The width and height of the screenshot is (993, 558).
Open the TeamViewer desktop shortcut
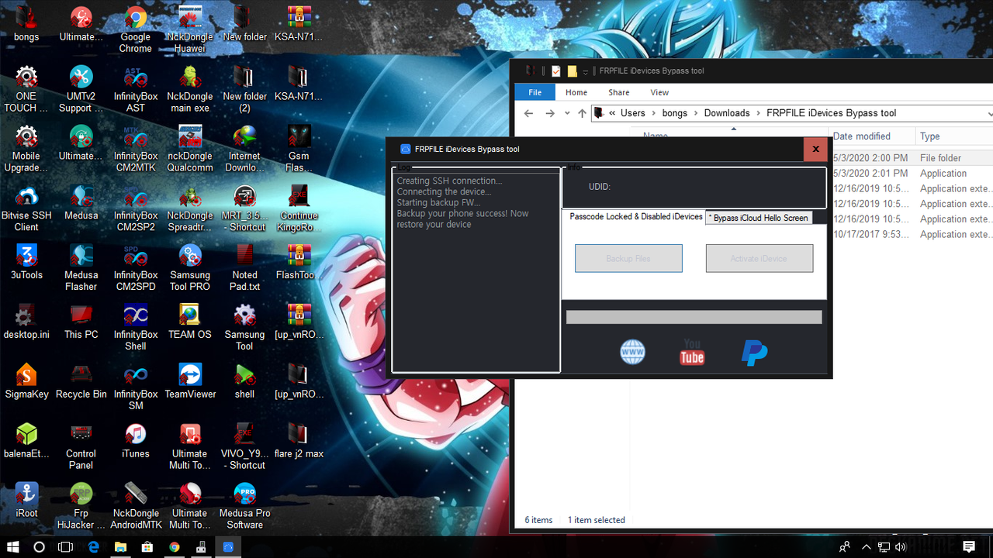point(189,375)
